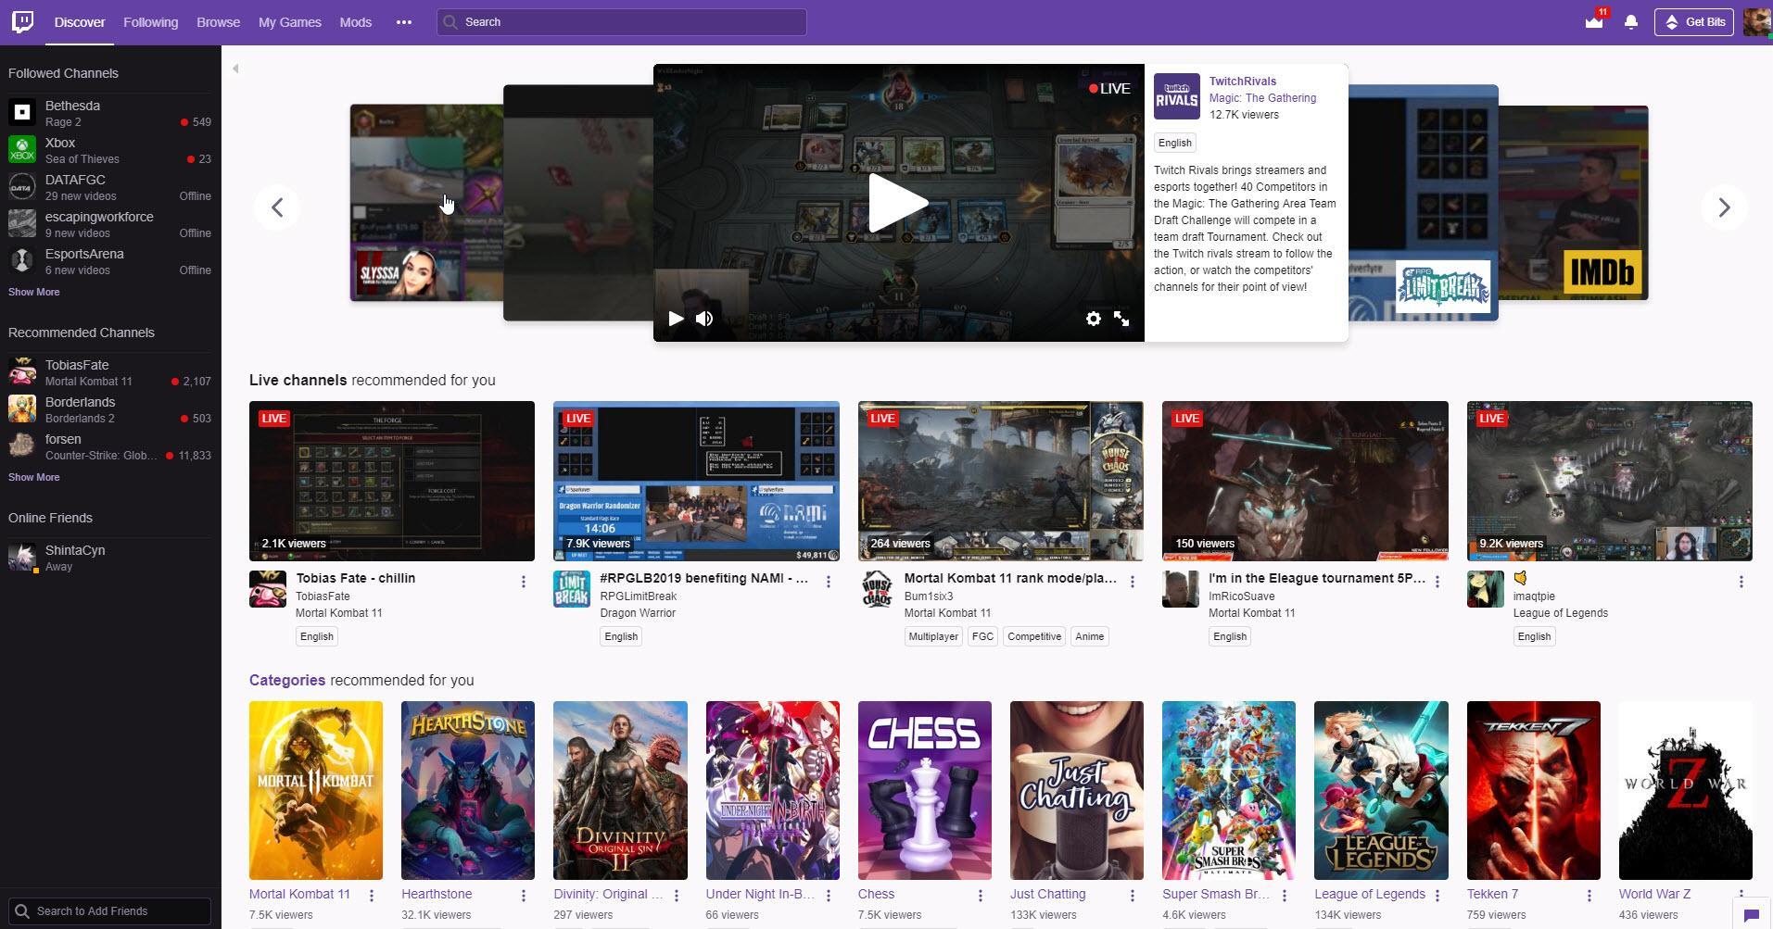Open Magic: The Gathering category link
Screen dimensions: 1773x929
(1262, 98)
